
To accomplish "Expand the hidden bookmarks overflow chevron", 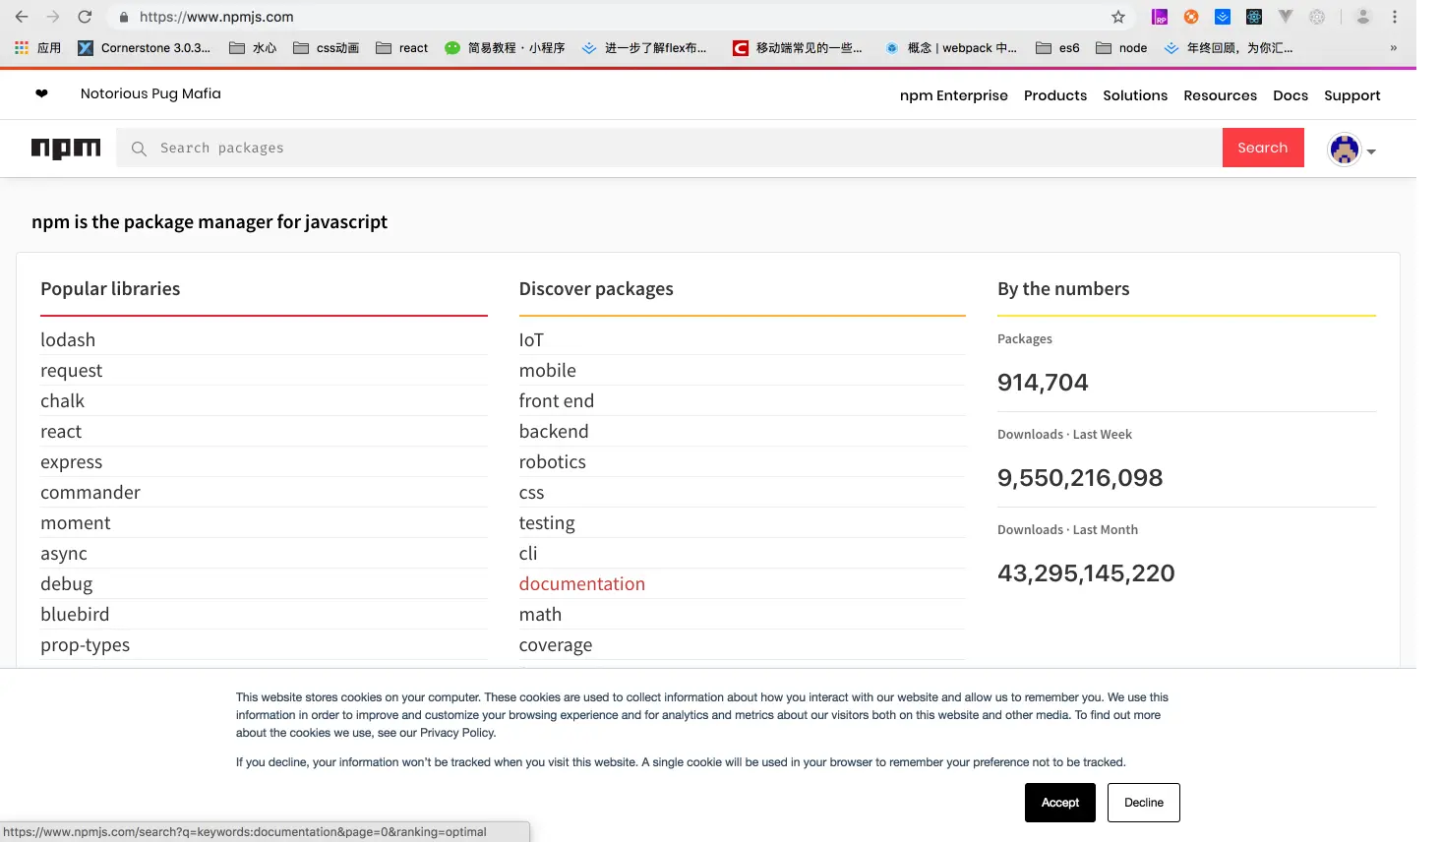I will tap(1393, 48).
